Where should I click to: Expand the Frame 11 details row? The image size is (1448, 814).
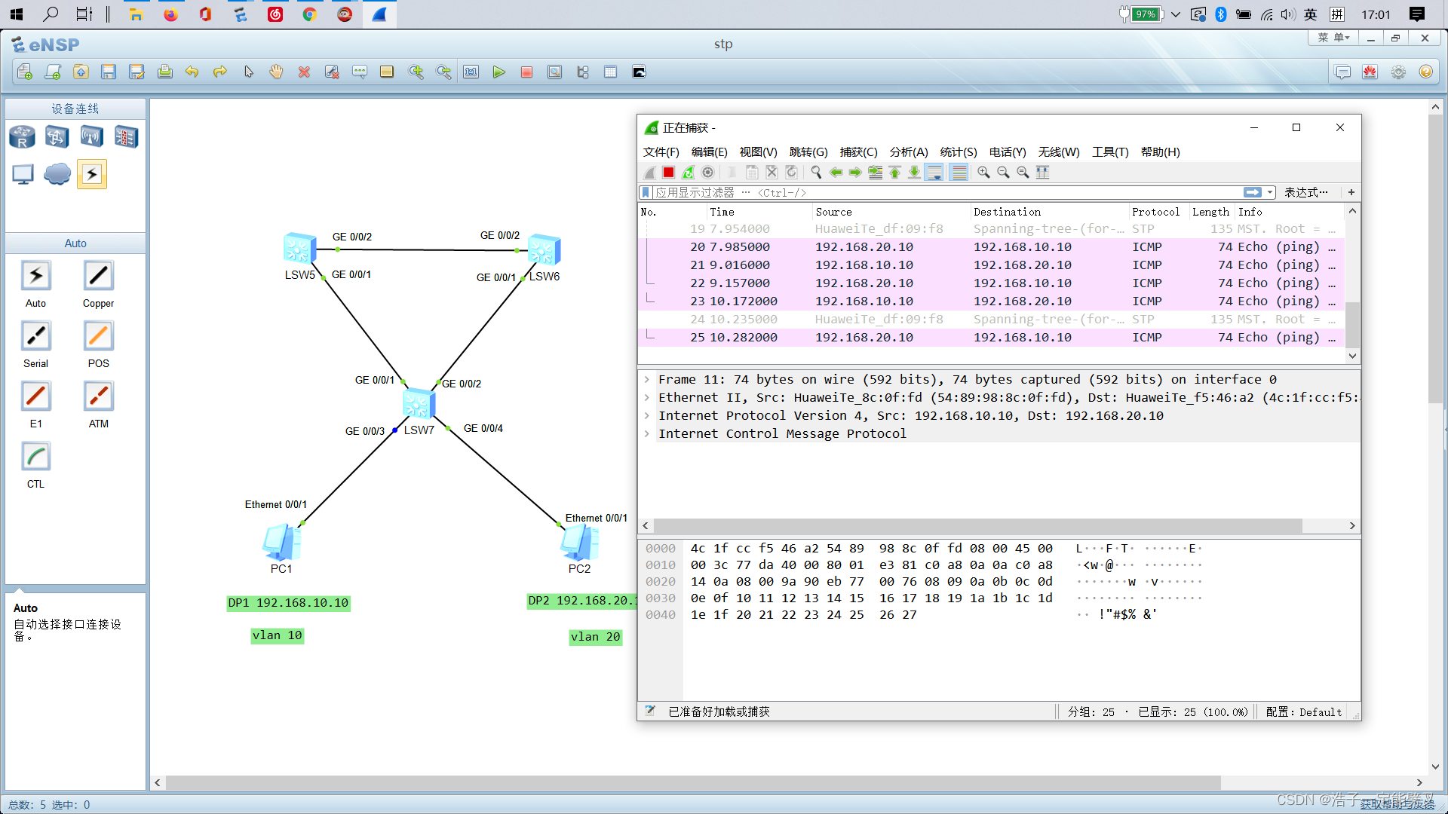tap(647, 379)
